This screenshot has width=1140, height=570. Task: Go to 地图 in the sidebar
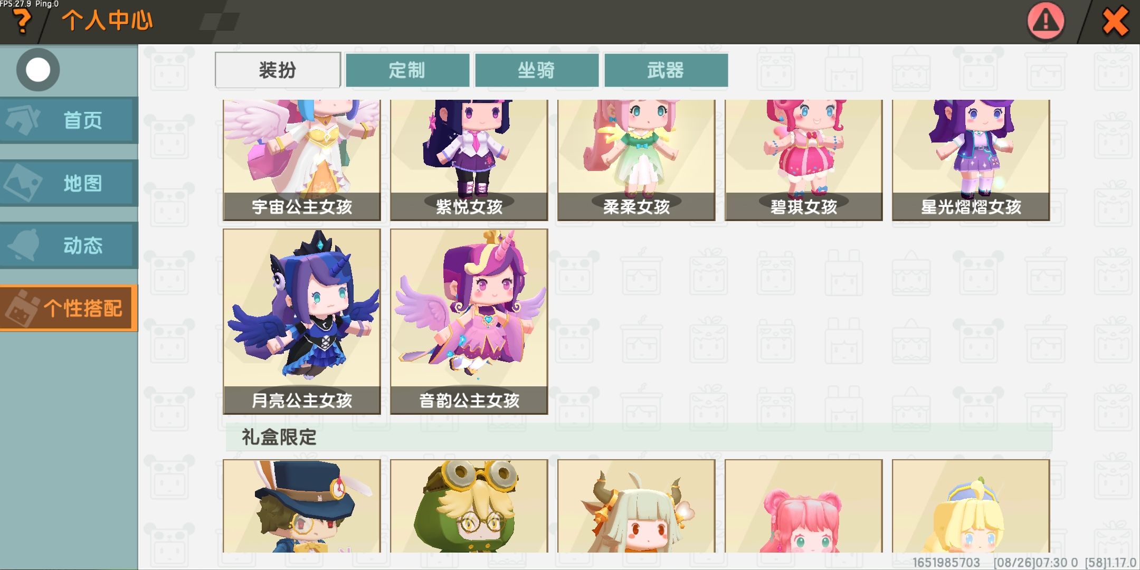69,183
